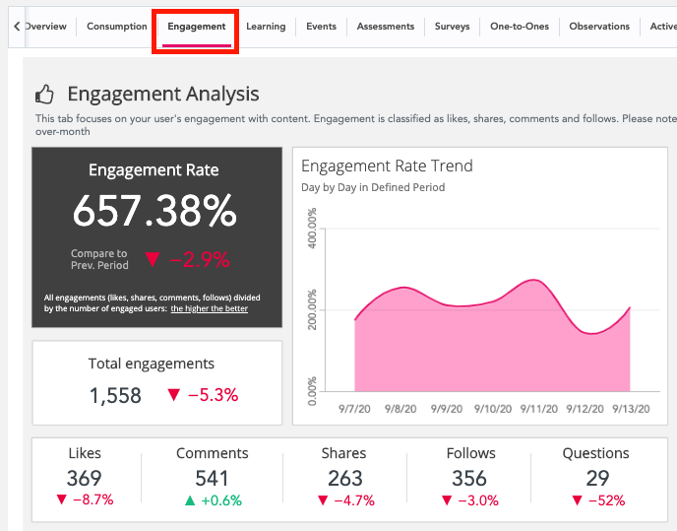This screenshot has width=677, height=531.
Task: Click the green up arrow under Comments
Action: point(189,500)
